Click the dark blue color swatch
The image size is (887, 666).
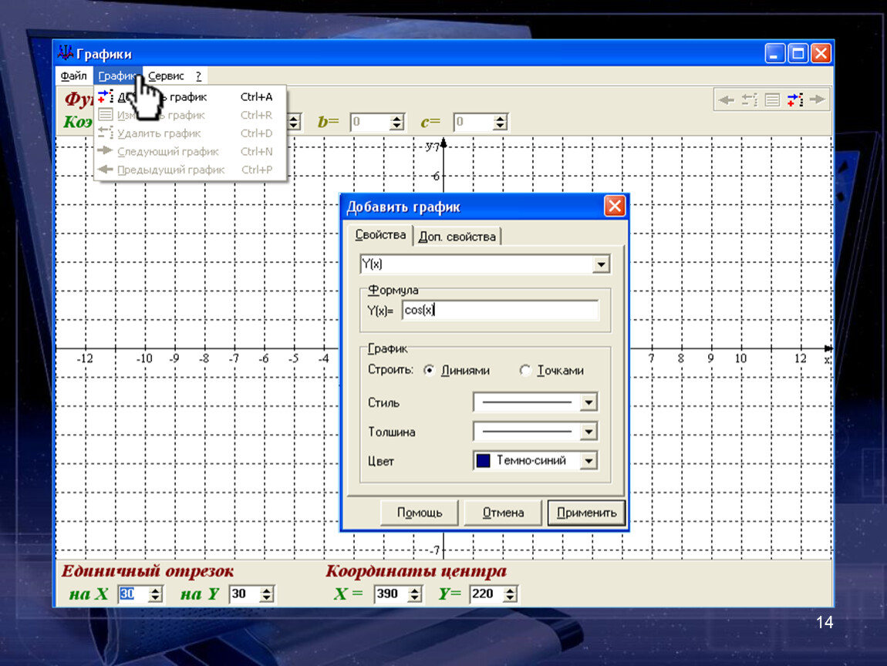pyautogui.click(x=484, y=461)
